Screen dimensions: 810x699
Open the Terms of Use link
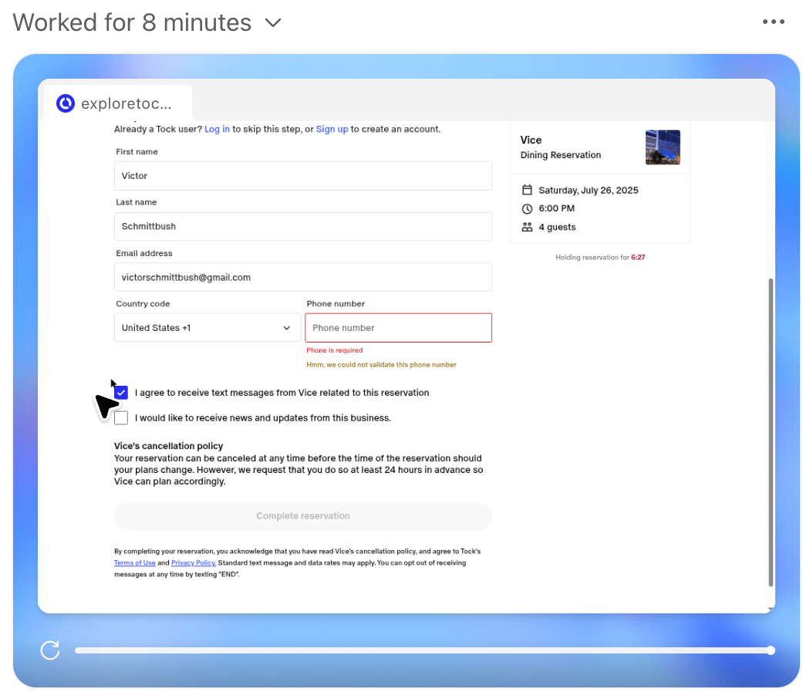[135, 562]
